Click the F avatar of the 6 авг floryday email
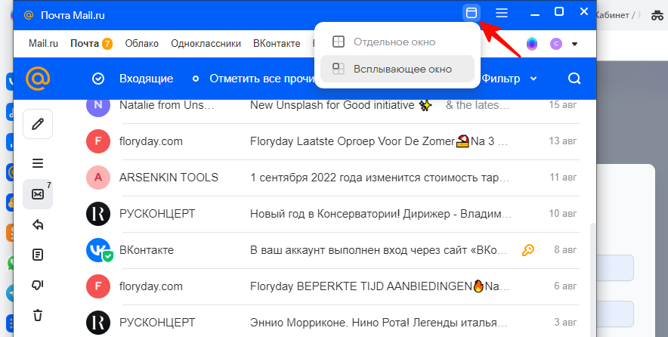The height and width of the screenshot is (337, 668). 98,286
